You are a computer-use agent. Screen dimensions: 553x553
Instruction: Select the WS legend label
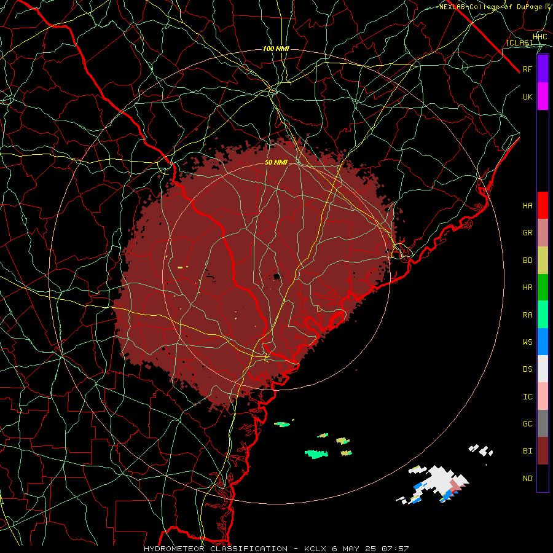click(527, 342)
